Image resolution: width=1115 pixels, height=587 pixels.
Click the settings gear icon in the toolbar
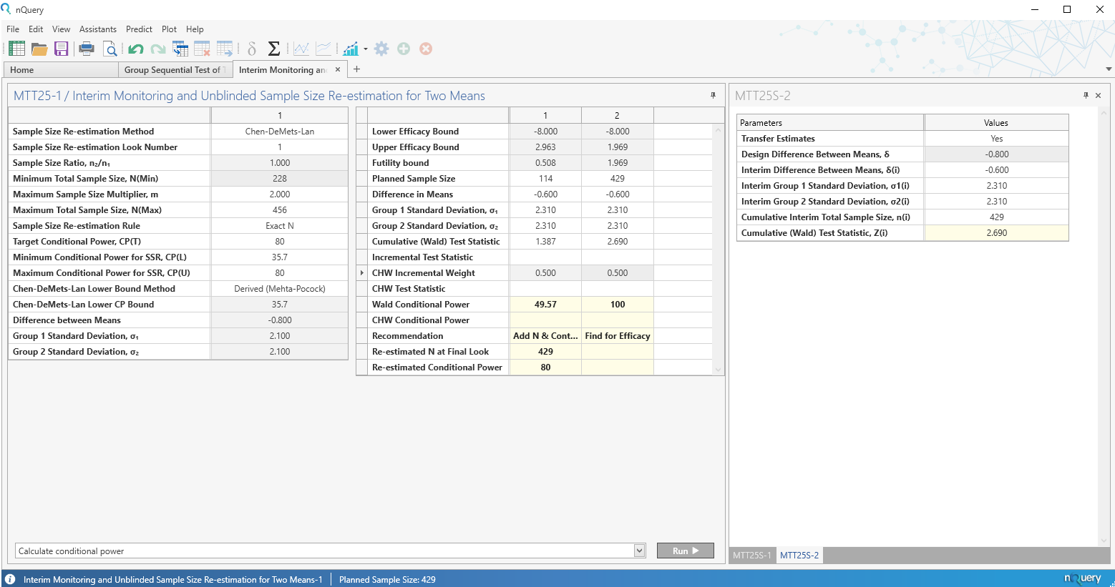381,49
